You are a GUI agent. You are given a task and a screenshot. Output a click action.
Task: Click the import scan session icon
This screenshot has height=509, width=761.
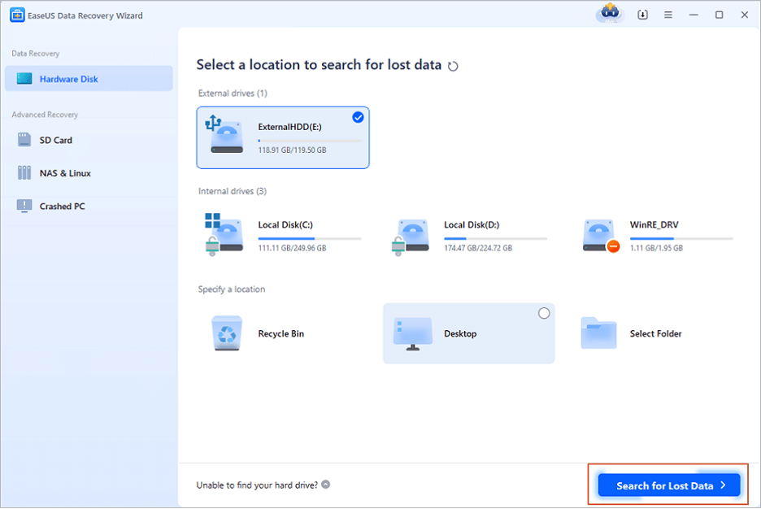(x=642, y=15)
